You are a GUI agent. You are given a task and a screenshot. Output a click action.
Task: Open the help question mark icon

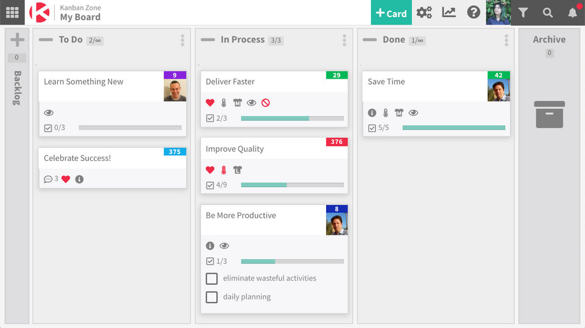pos(473,12)
